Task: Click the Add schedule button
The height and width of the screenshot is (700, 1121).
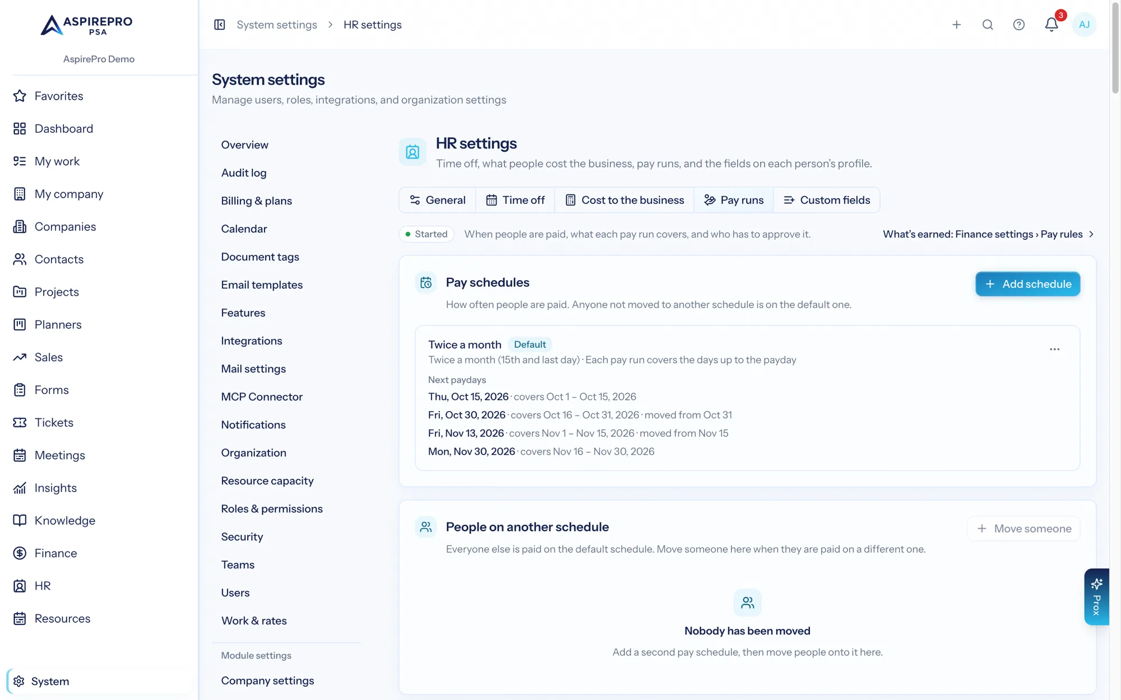Action: coord(1027,284)
